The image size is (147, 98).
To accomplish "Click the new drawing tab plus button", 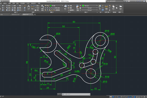I will coord(35,14).
